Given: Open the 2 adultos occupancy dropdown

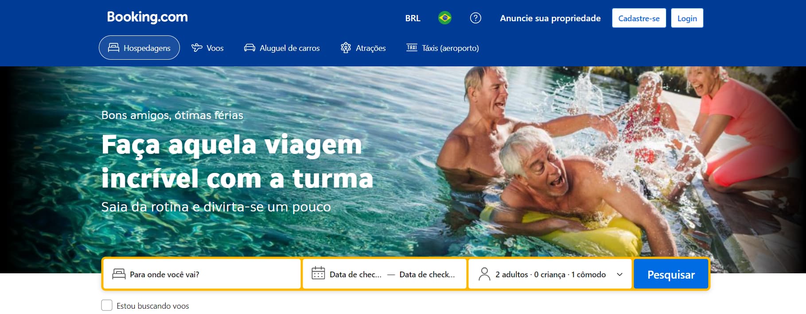Looking at the screenshot, I should click(550, 274).
